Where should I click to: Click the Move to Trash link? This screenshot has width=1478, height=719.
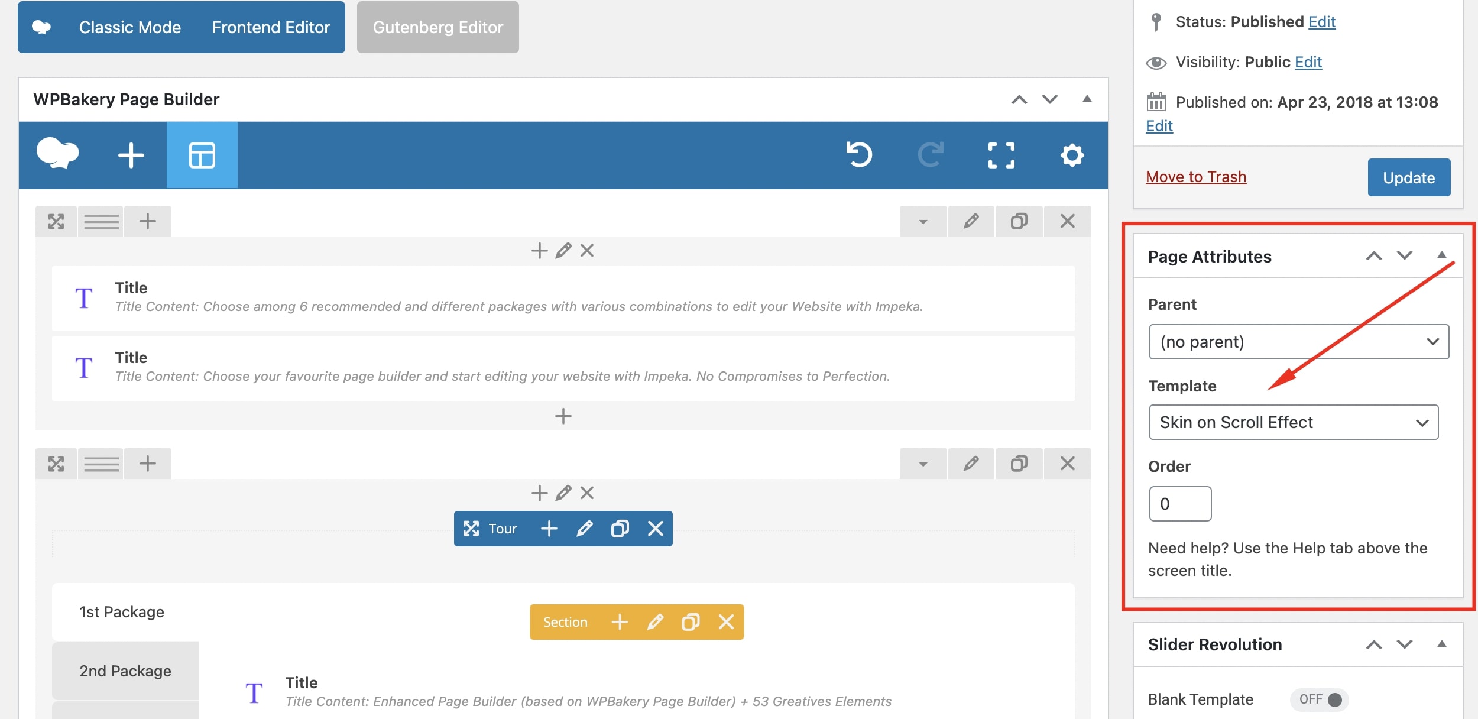(x=1195, y=176)
